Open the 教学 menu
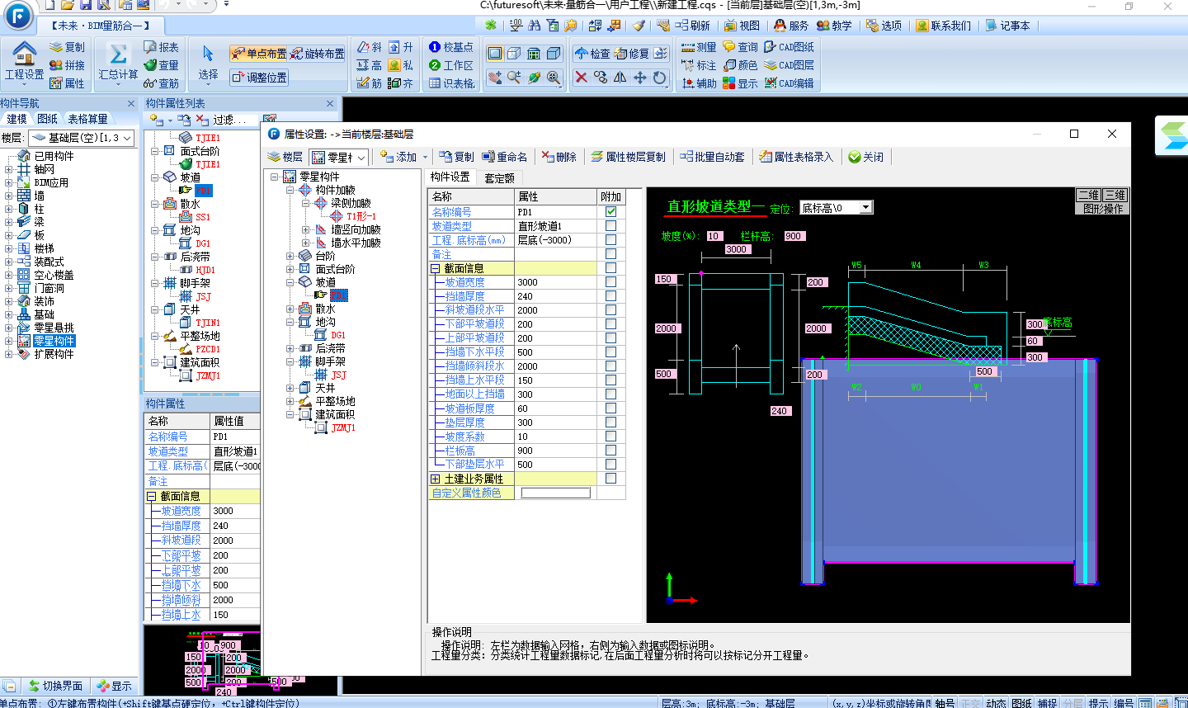 tap(834, 26)
